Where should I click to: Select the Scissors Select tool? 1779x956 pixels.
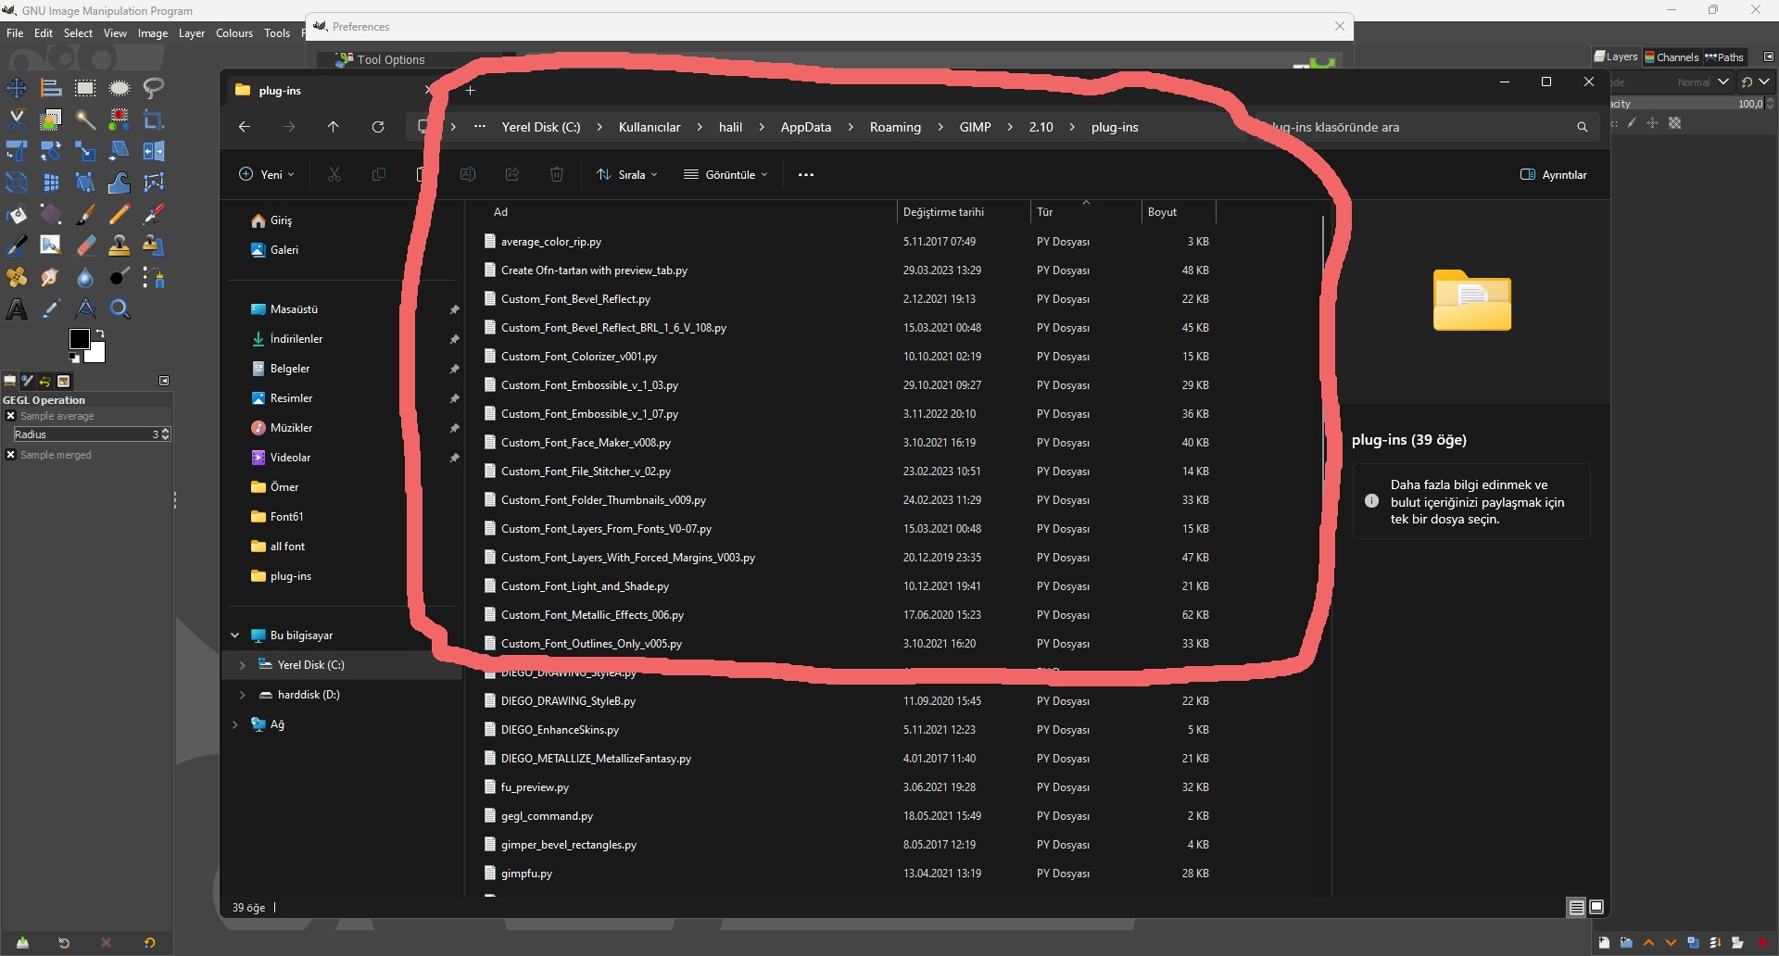point(17,119)
